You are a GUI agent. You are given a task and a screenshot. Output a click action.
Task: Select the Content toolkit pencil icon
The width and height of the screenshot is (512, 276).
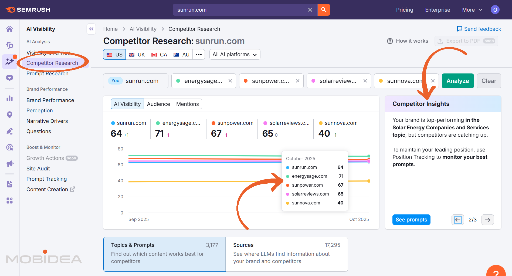tap(10, 131)
